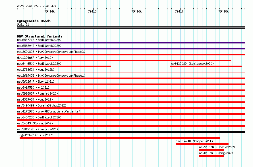
Task: Click the nsv516194 (Shaikh2009) variant bar
Action: point(211,150)
